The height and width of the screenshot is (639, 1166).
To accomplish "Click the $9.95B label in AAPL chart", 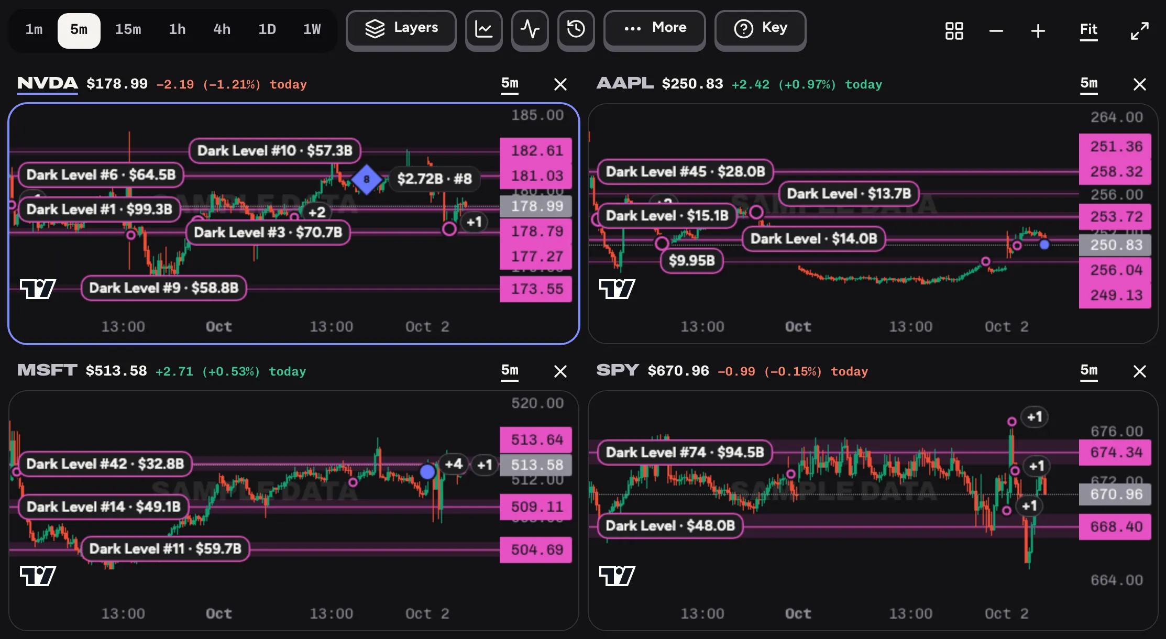I will pyautogui.click(x=691, y=261).
